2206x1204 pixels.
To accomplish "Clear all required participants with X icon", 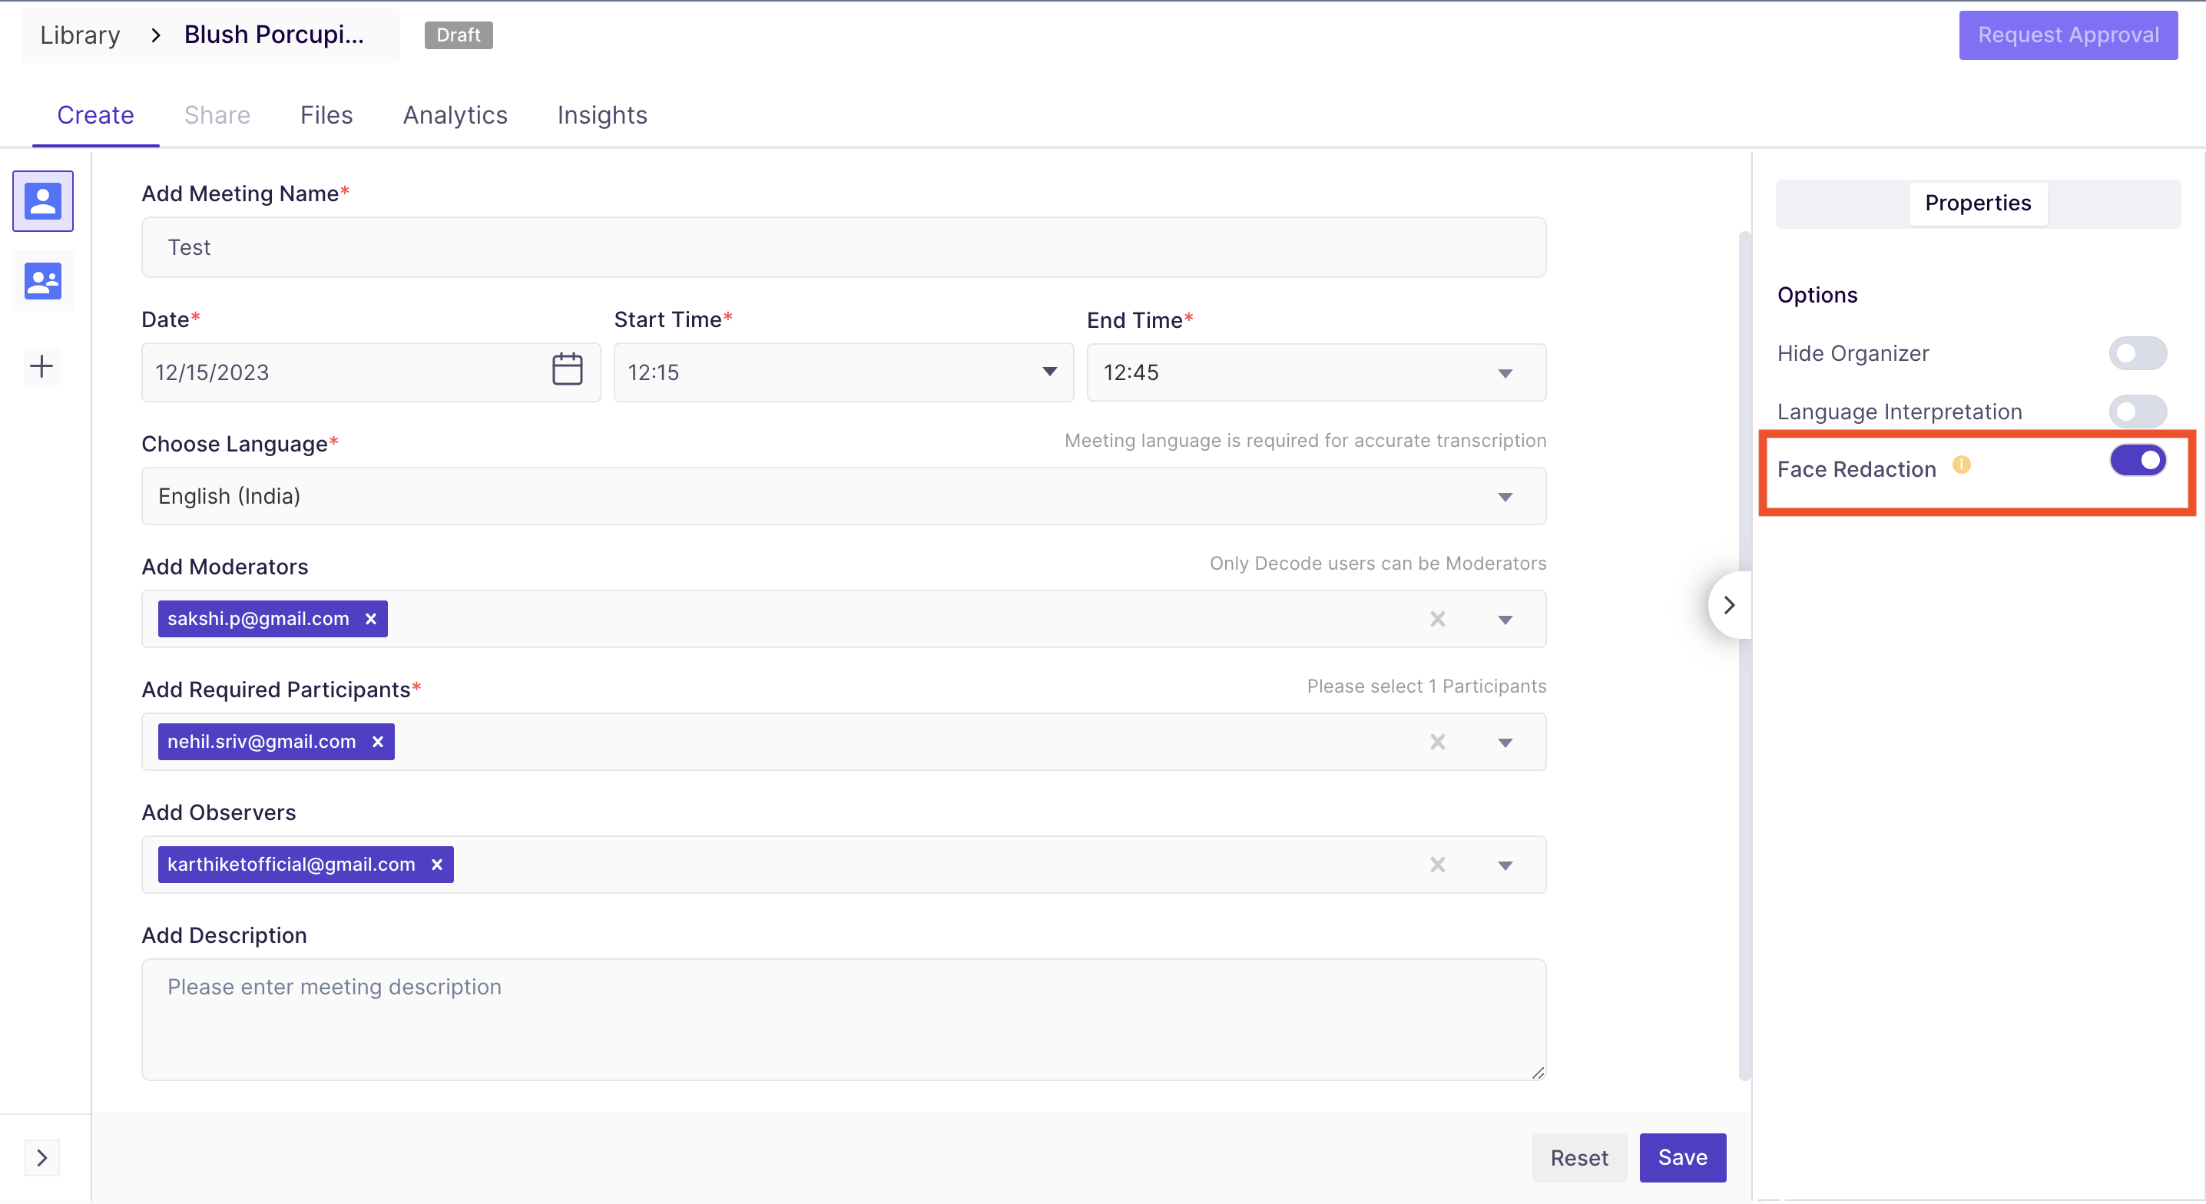I will click(1438, 742).
